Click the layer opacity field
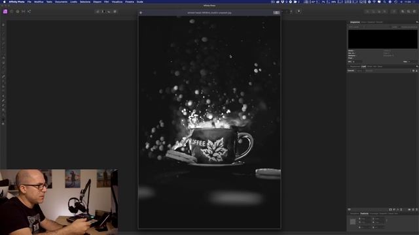 359,70
